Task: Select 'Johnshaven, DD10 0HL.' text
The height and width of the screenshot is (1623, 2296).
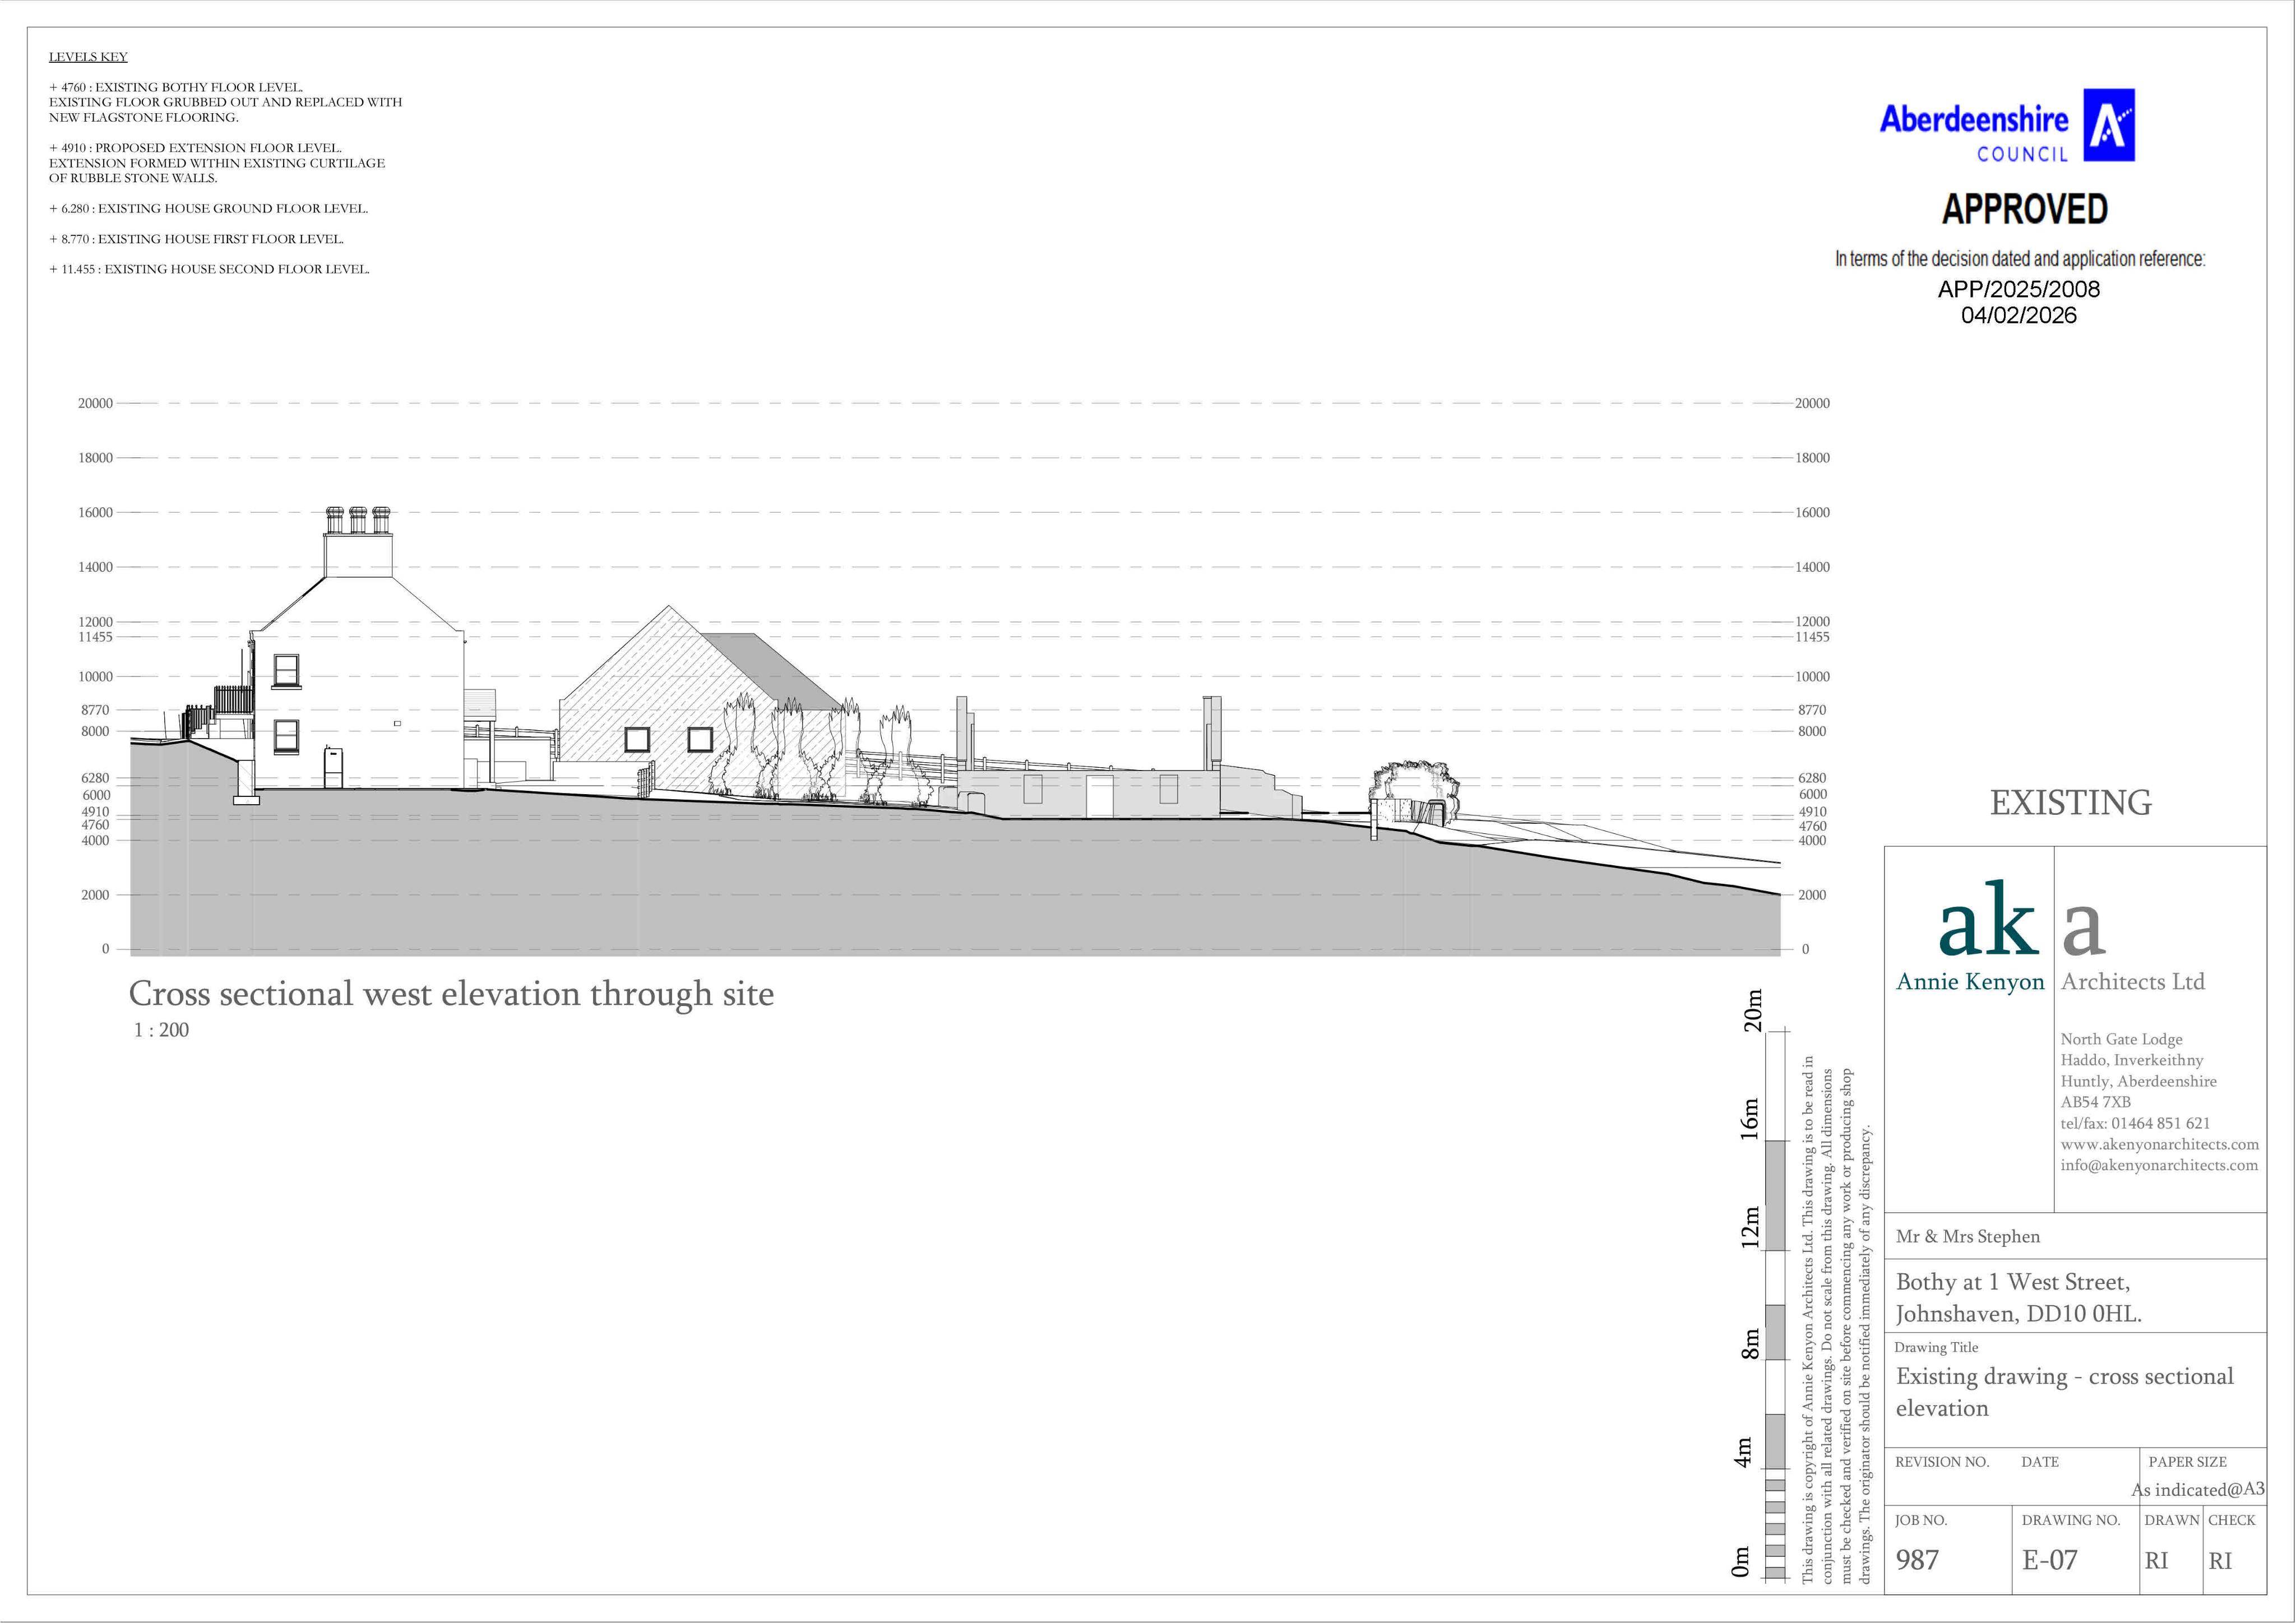Action: tap(2018, 1314)
